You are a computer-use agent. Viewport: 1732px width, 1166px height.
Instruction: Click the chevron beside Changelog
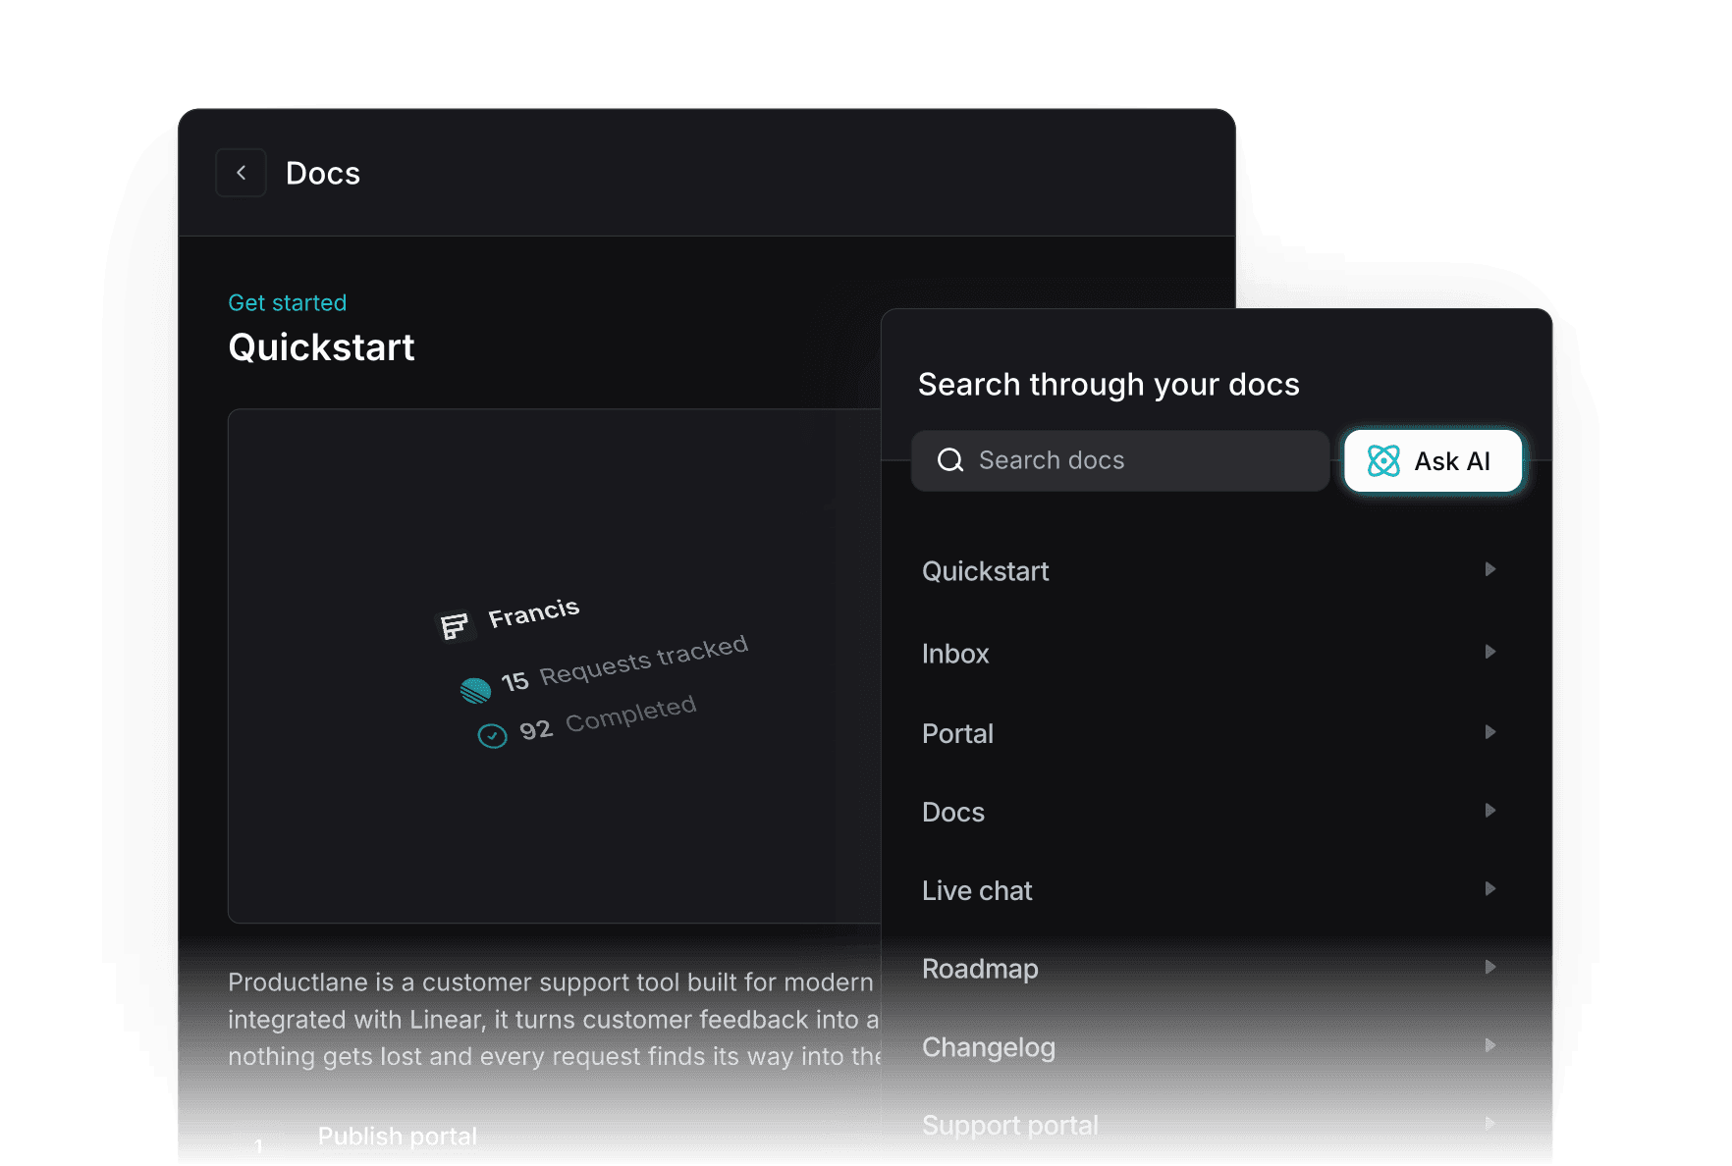click(1490, 1045)
